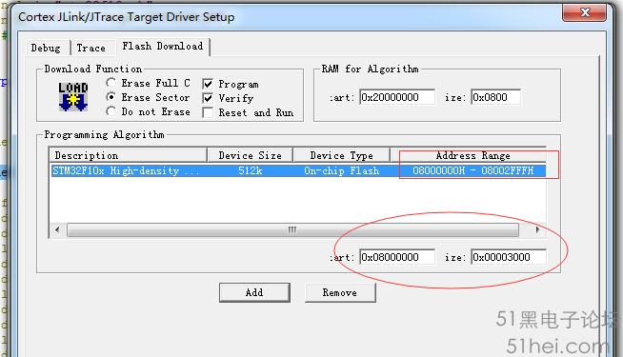Screen dimensions: 623x357
Task: Edit the RAM for Algorithm Size field
Action: click(495, 97)
